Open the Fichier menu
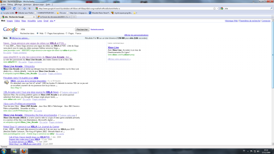274x154 pixels. (3, 4)
